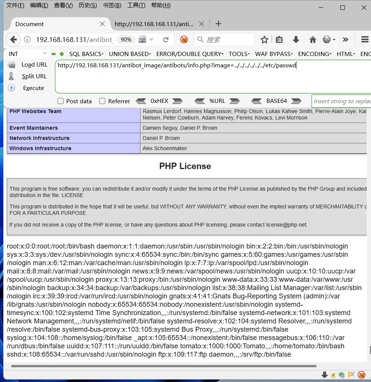
Task: Expand the UNION BASED menu
Action: pyautogui.click(x=130, y=54)
